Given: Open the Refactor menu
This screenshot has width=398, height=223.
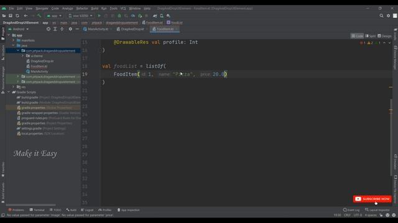Looking at the screenshot, I should (x=82, y=8).
